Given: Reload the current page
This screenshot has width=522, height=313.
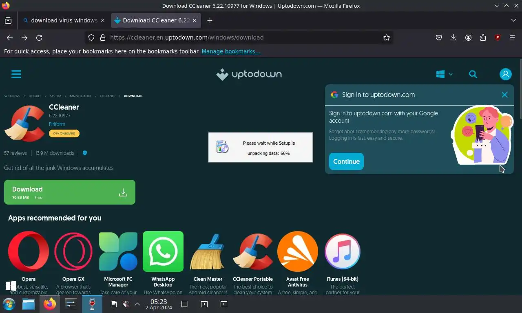Looking at the screenshot, I should pyautogui.click(x=39, y=37).
